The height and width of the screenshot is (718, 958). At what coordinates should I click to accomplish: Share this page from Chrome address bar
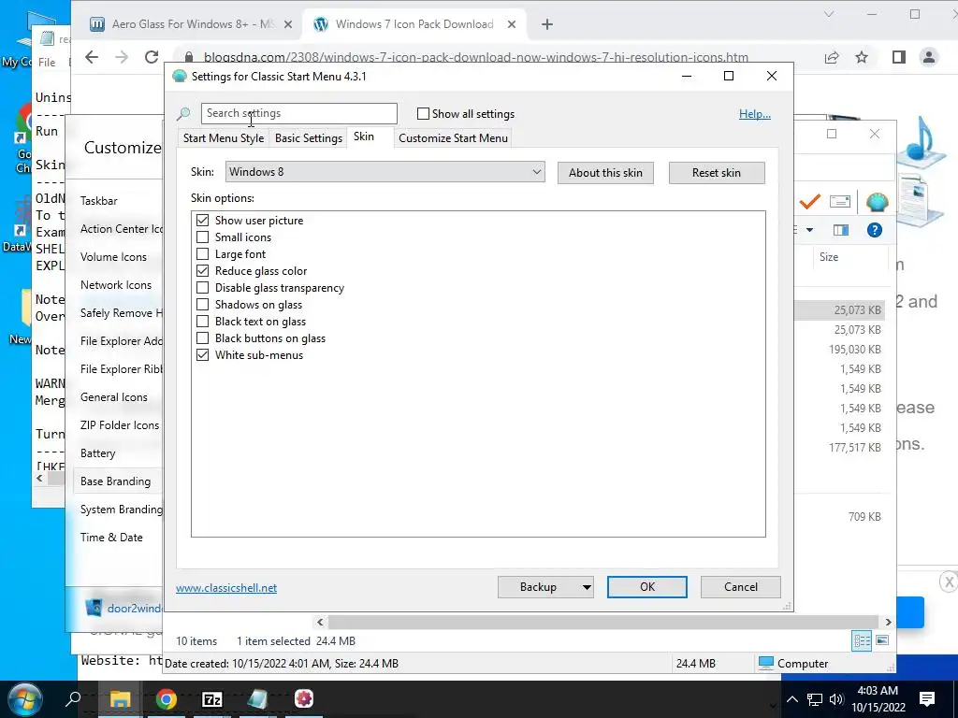click(832, 57)
